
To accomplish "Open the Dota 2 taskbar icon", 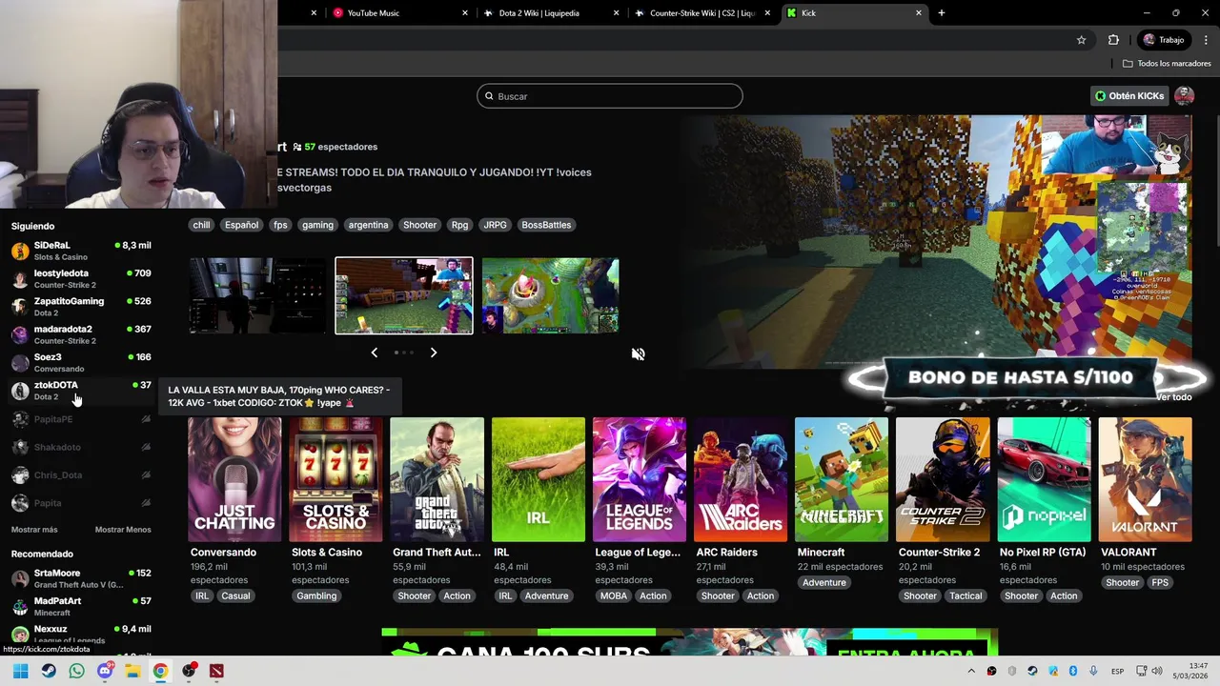I will tap(216, 671).
